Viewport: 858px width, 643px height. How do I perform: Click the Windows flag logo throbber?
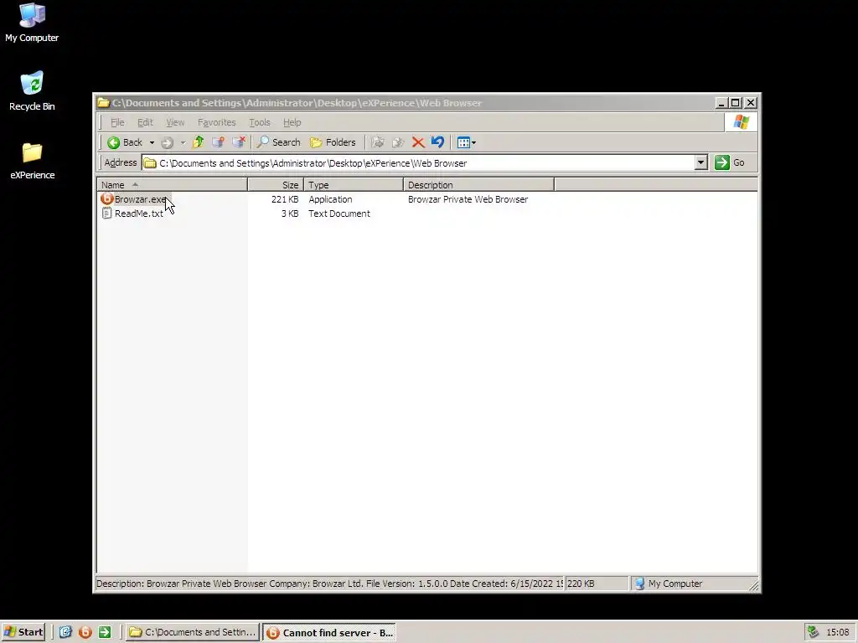tap(741, 122)
